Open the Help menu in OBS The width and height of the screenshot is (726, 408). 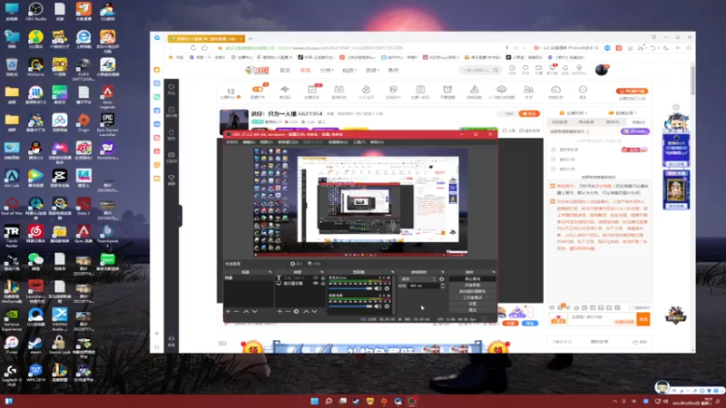[x=377, y=142]
